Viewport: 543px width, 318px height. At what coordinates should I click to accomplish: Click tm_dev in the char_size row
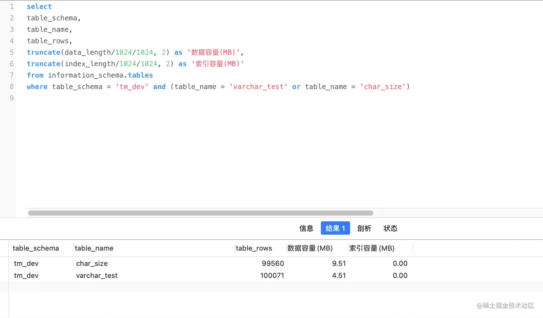point(26,263)
